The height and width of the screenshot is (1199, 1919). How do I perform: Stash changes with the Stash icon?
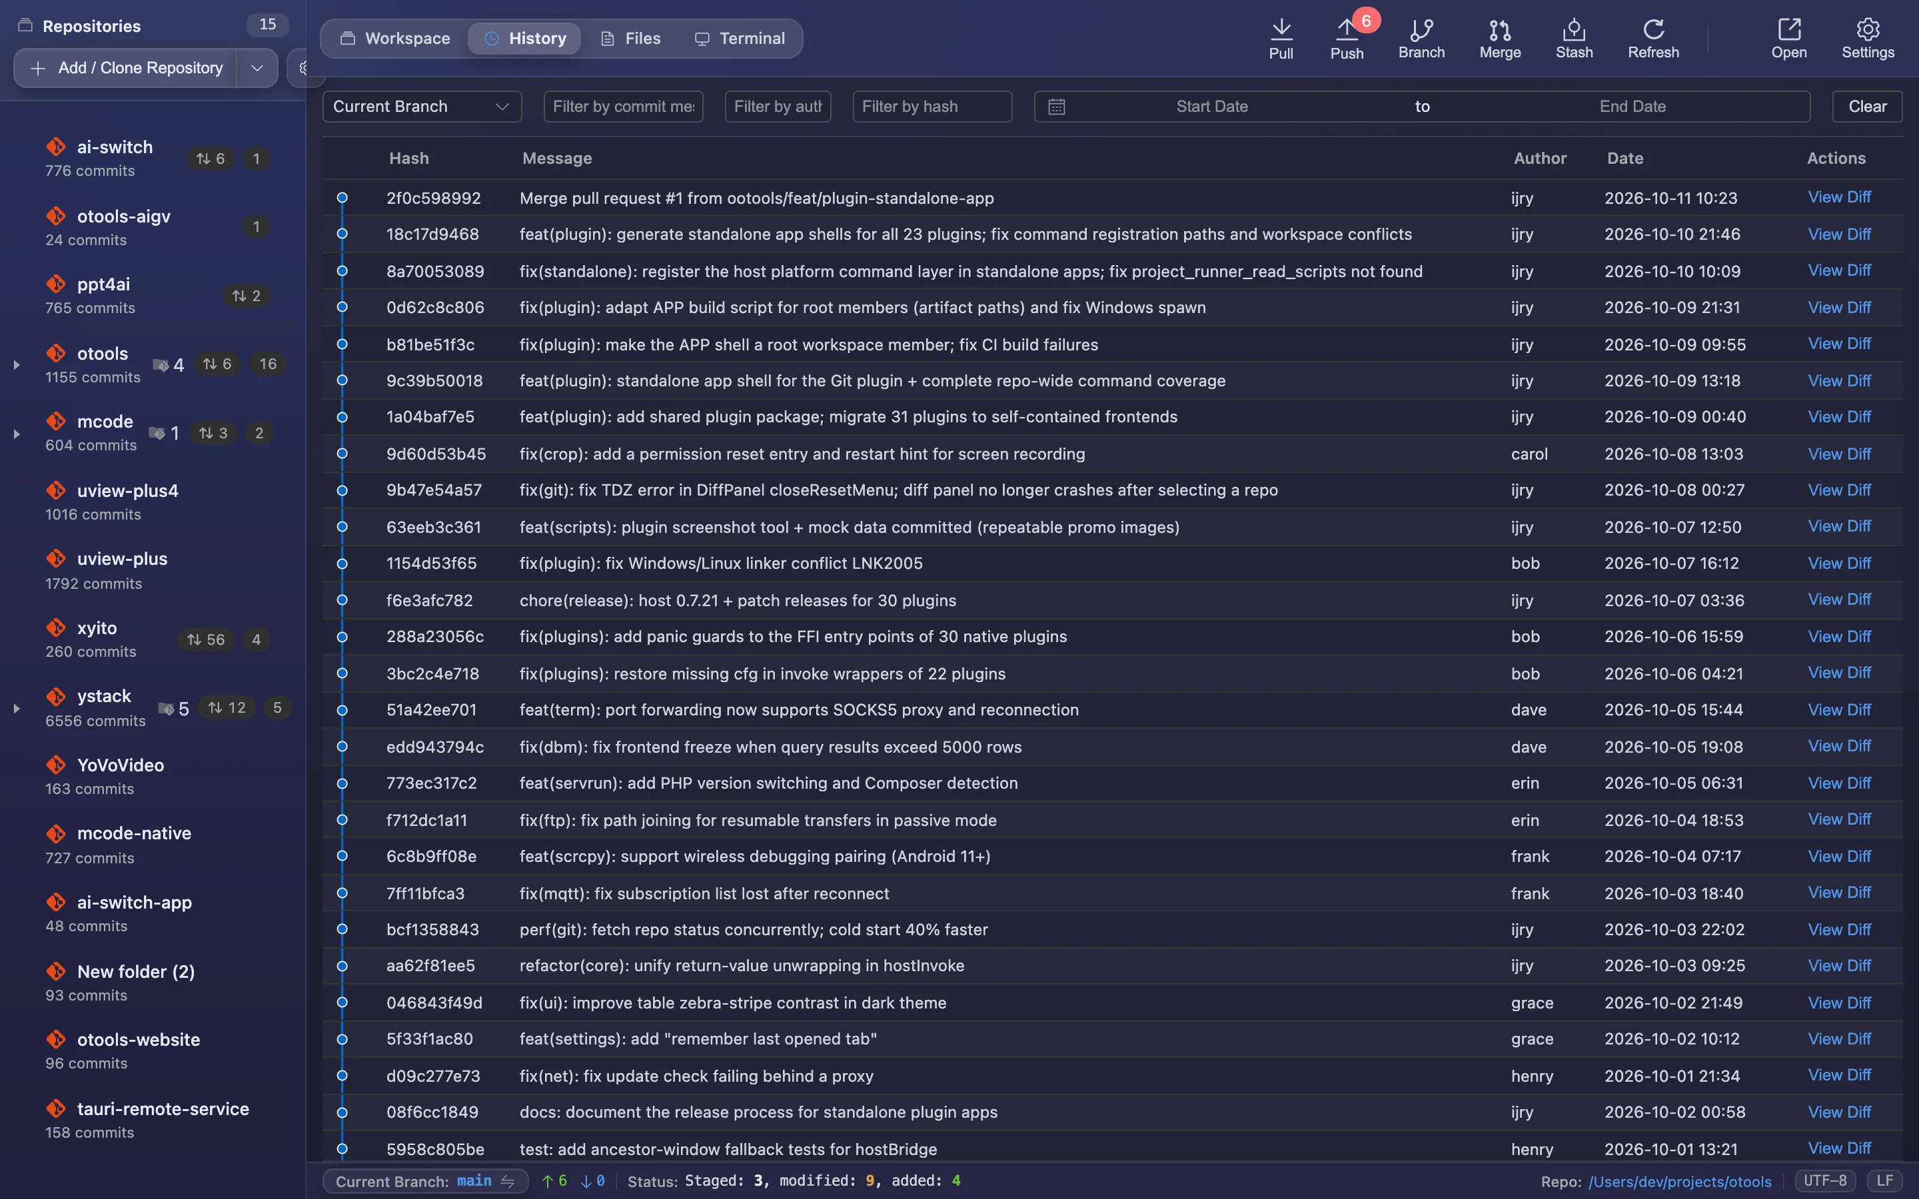(x=1574, y=30)
